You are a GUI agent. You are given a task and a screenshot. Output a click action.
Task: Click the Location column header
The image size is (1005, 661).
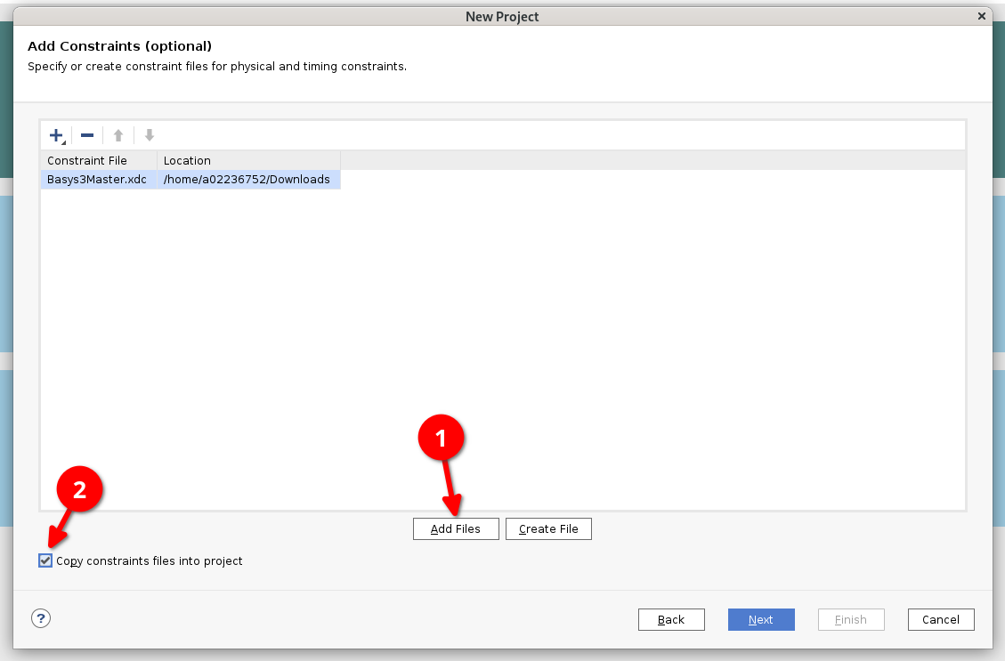[248, 161]
